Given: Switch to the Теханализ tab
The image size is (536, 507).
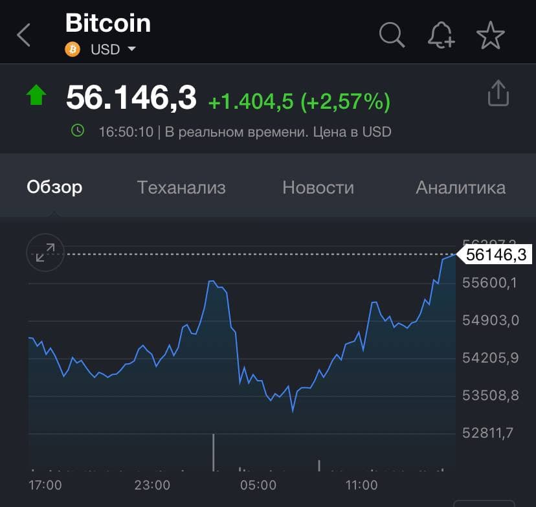Looking at the screenshot, I should 181,187.
